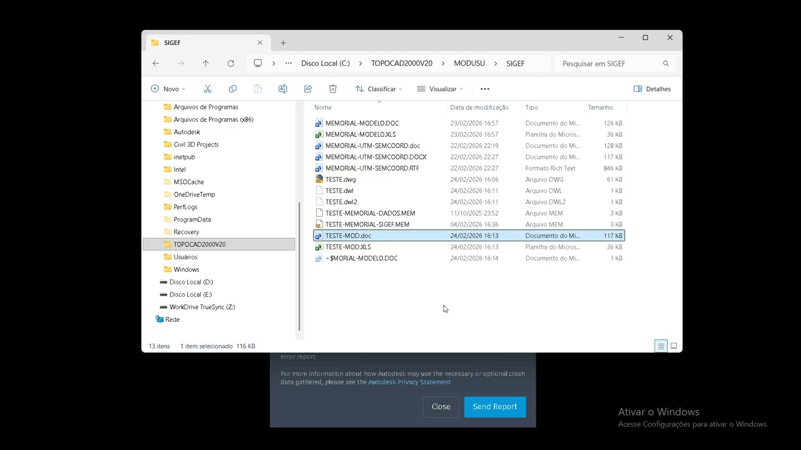This screenshot has width=801, height=450.
Task: Click the This PC monitor icon in address bar
Action: coord(258,63)
